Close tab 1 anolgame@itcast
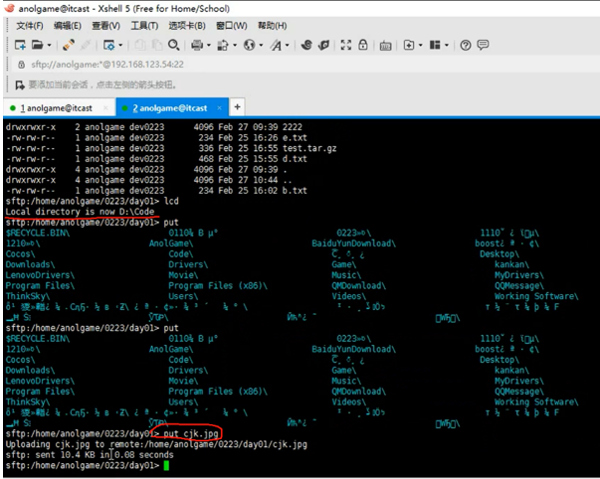 106,108
